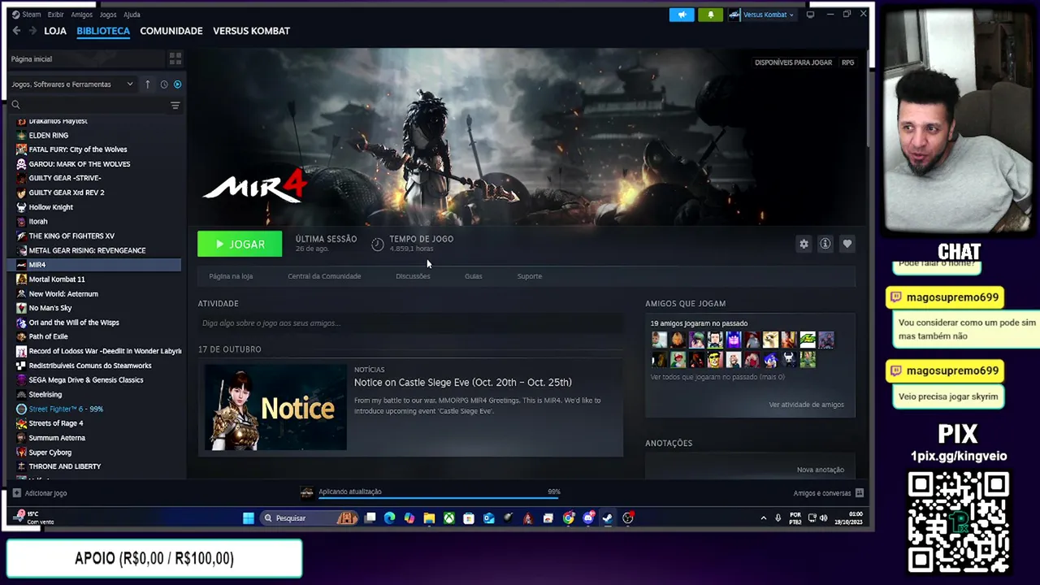Open the Castle Siege Eve Notice thumbnail
Image resolution: width=1040 pixels, height=585 pixels.
[x=275, y=407]
